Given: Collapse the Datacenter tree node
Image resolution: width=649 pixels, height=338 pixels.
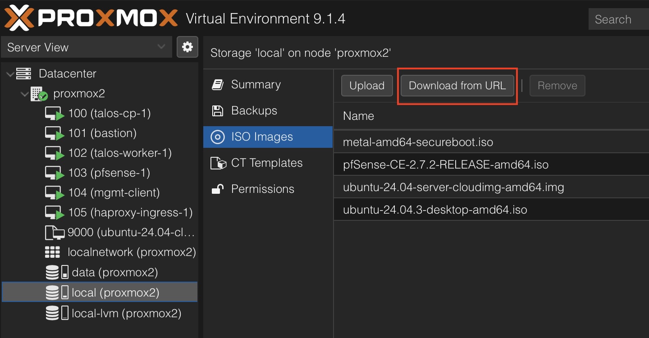Looking at the screenshot, I should click(x=10, y=74).
